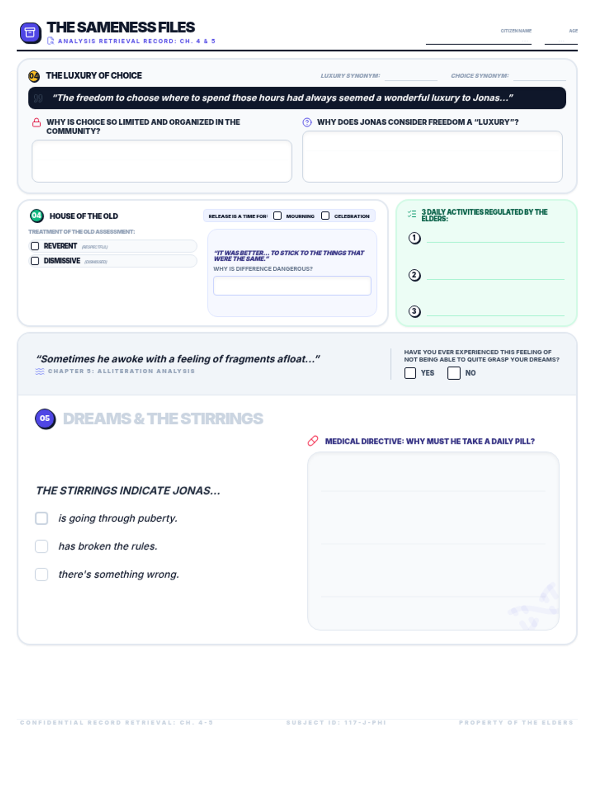Click the Why Is Difference Dangerous input box

(292, 286)
